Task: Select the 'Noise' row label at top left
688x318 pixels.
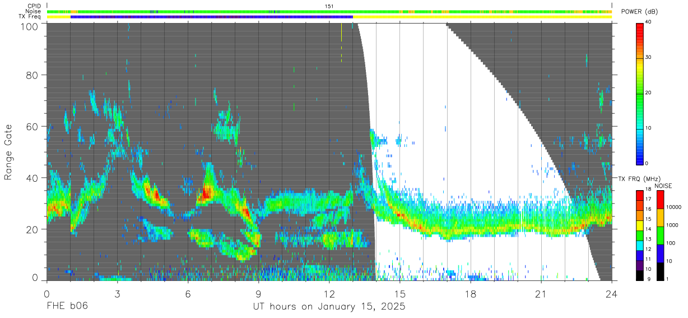Action: tap(34, 11)
